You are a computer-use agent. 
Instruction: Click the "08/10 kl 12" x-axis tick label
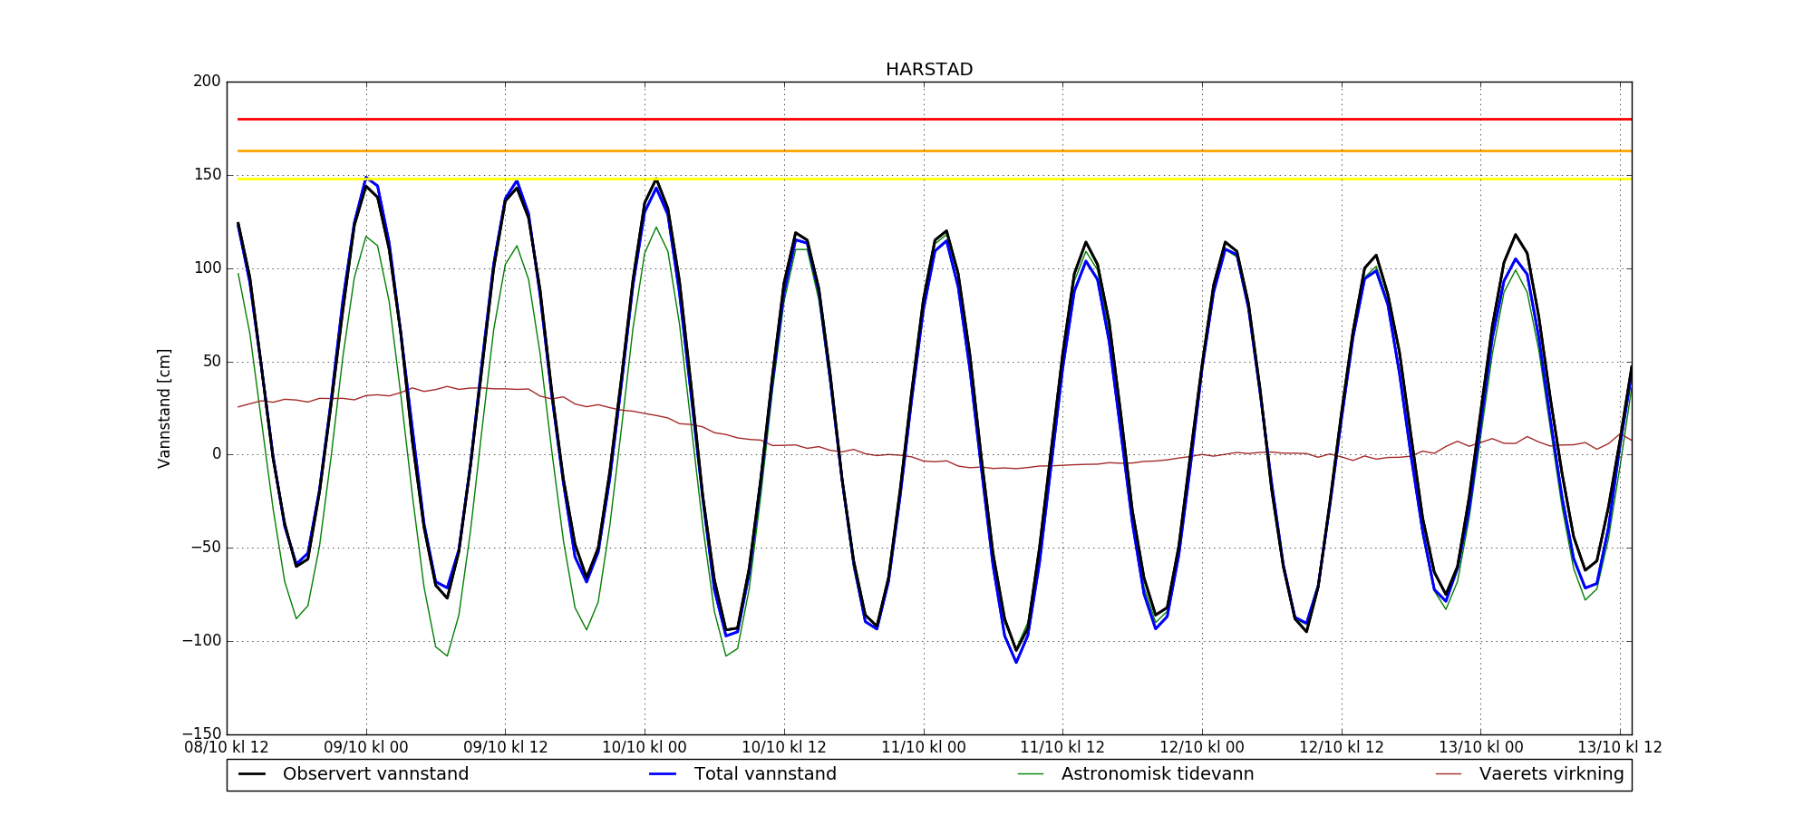pyautogui.click(x=227, y=748)
